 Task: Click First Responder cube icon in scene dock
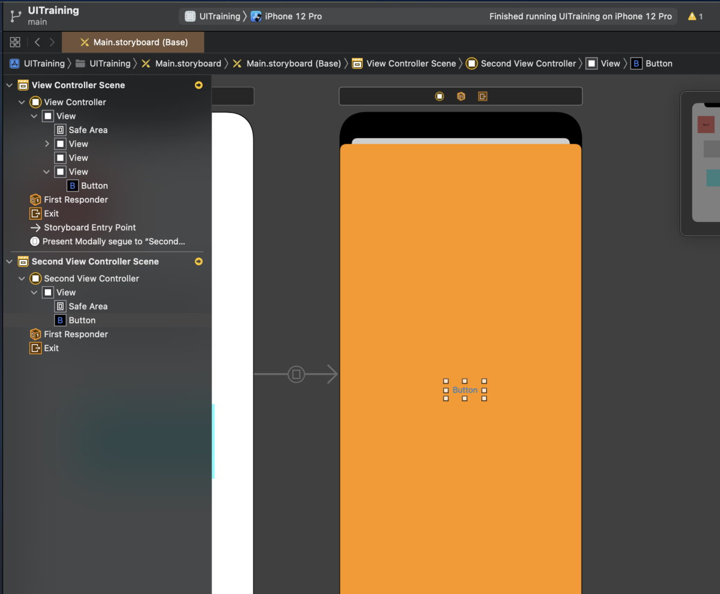pos(461,96)
